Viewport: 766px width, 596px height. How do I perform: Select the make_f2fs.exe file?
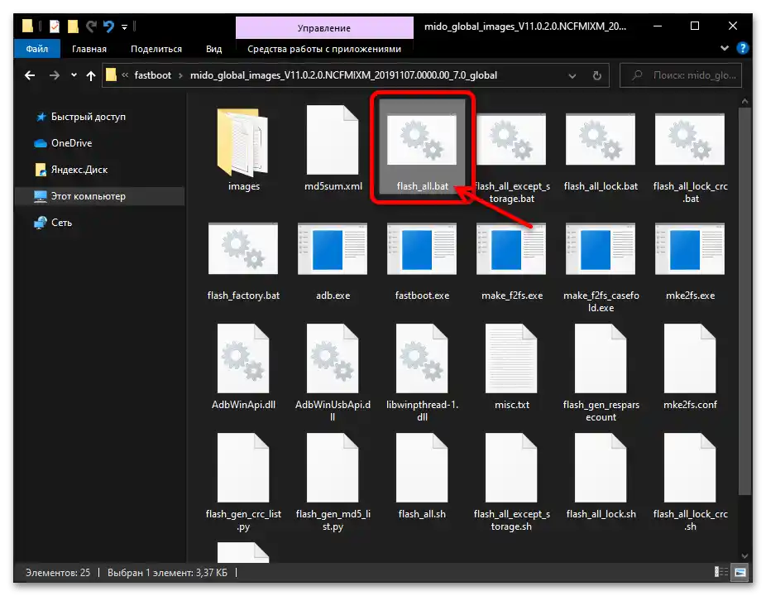[x=511, y=261]
